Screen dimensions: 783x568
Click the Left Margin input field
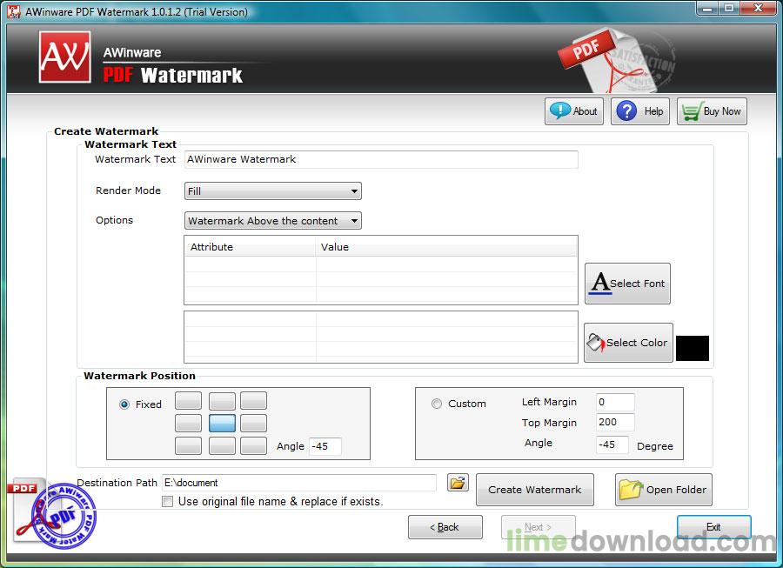tap(615, 402)
